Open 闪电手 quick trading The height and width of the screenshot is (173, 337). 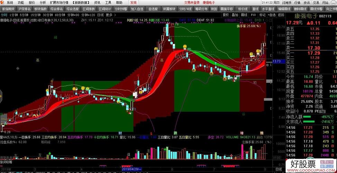tap(286, 3)
